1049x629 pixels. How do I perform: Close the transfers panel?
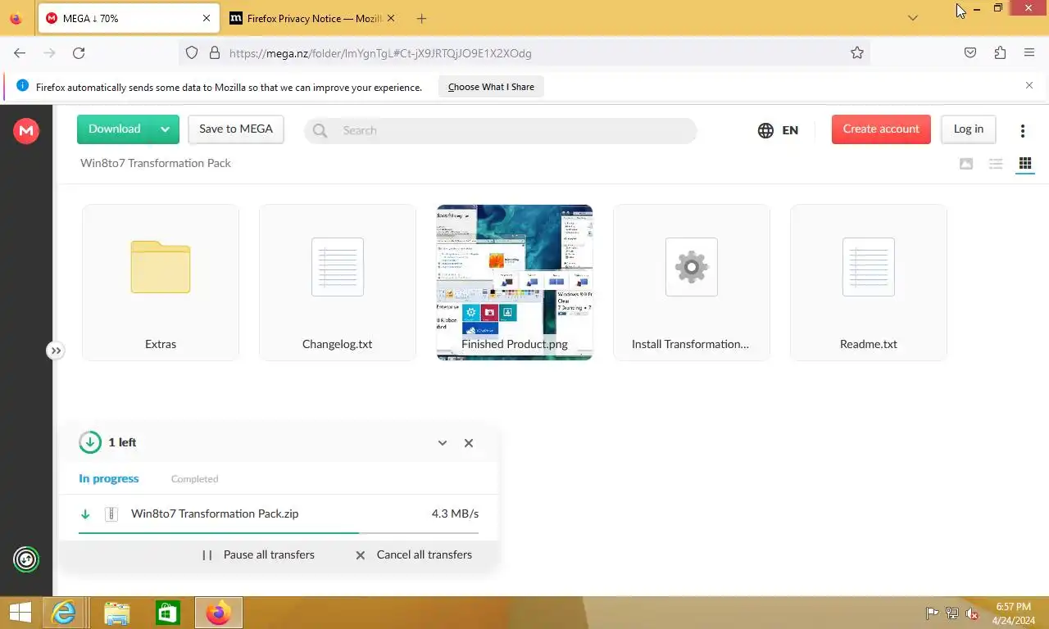(469, 443)
